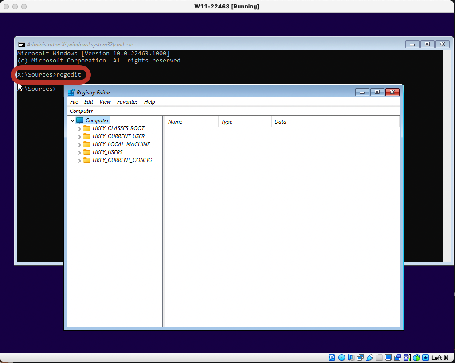
Task: Click the Type column header
Action: pos(245,122)
